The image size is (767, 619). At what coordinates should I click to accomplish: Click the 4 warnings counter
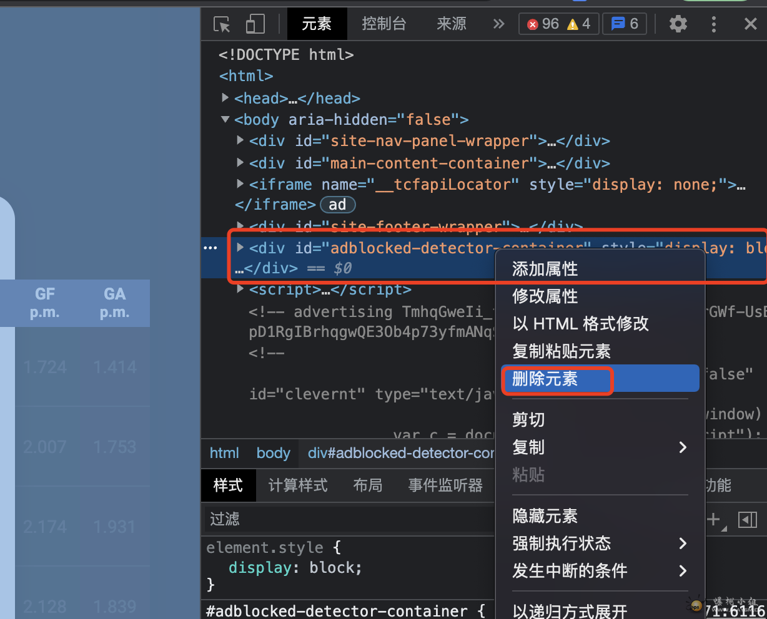578,24
